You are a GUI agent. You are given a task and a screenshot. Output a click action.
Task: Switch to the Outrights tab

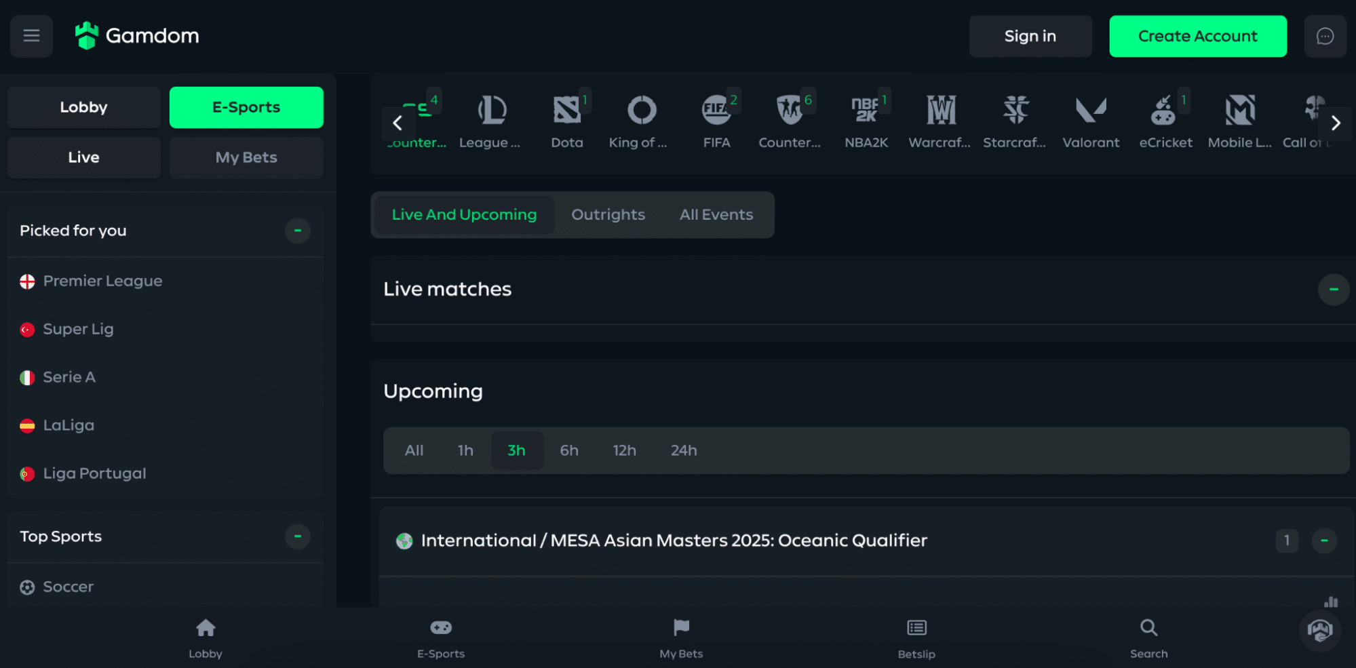point(608,215)
